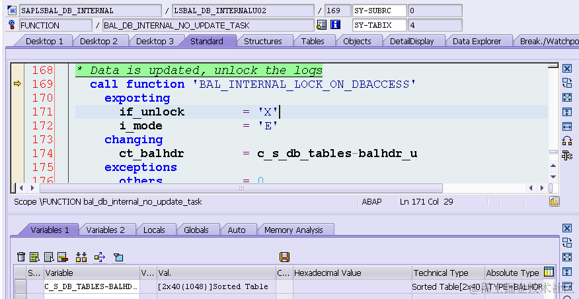This screenshot has height=299, width=579.
Task: Click 'BAL_INTERNAL_LOCK_ON_DBACCESS' in line 169
Action: pos(305,84)
